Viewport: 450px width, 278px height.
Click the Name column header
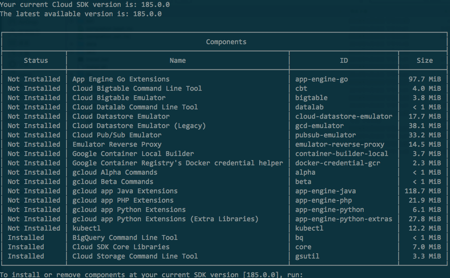tap(177, 60)
